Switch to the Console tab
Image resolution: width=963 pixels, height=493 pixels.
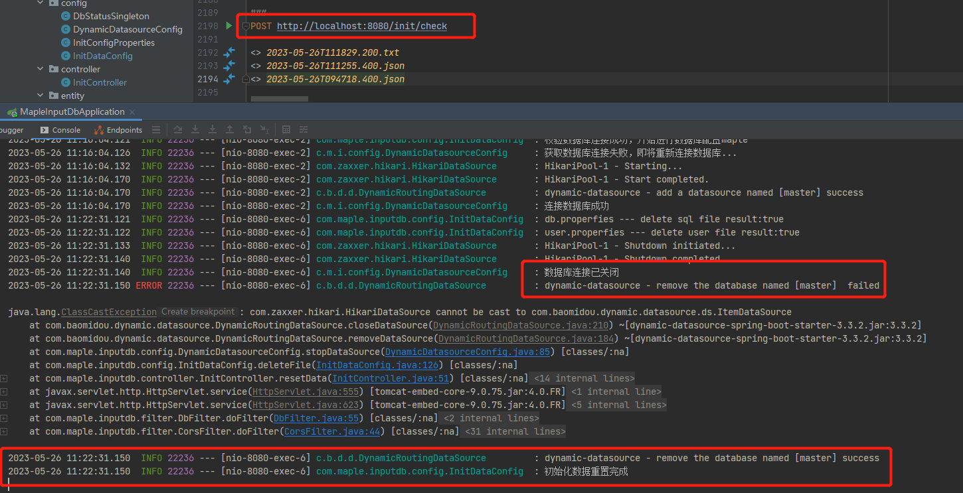click(60, 130)
